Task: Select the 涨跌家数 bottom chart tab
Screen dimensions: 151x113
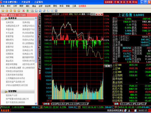Action: (x=83, y=104)
